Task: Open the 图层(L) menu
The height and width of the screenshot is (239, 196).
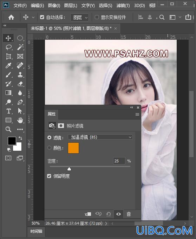Action: pyautogui.click(x=71, y=6)
